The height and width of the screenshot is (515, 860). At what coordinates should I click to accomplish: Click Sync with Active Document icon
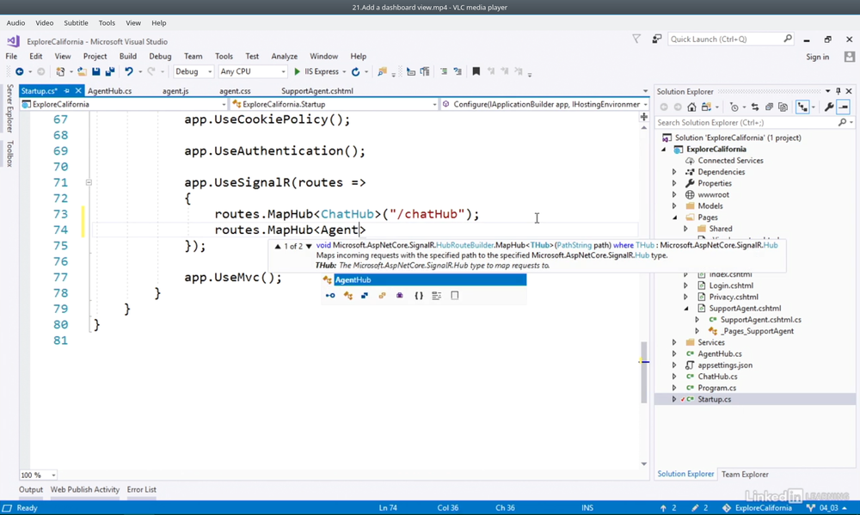point(755,107)
